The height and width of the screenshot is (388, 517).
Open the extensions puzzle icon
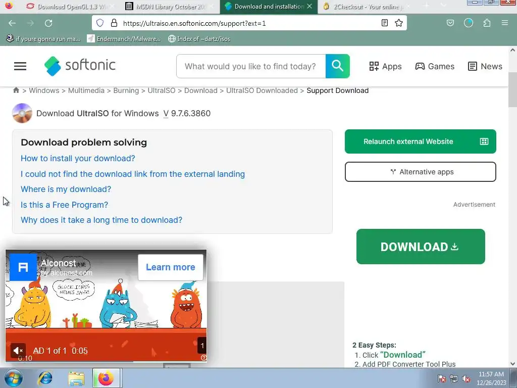tap(487, 23)
